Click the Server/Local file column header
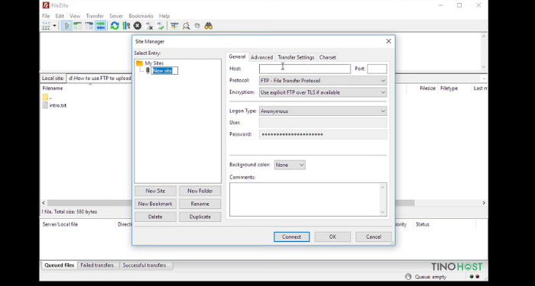 coord(60,224)
